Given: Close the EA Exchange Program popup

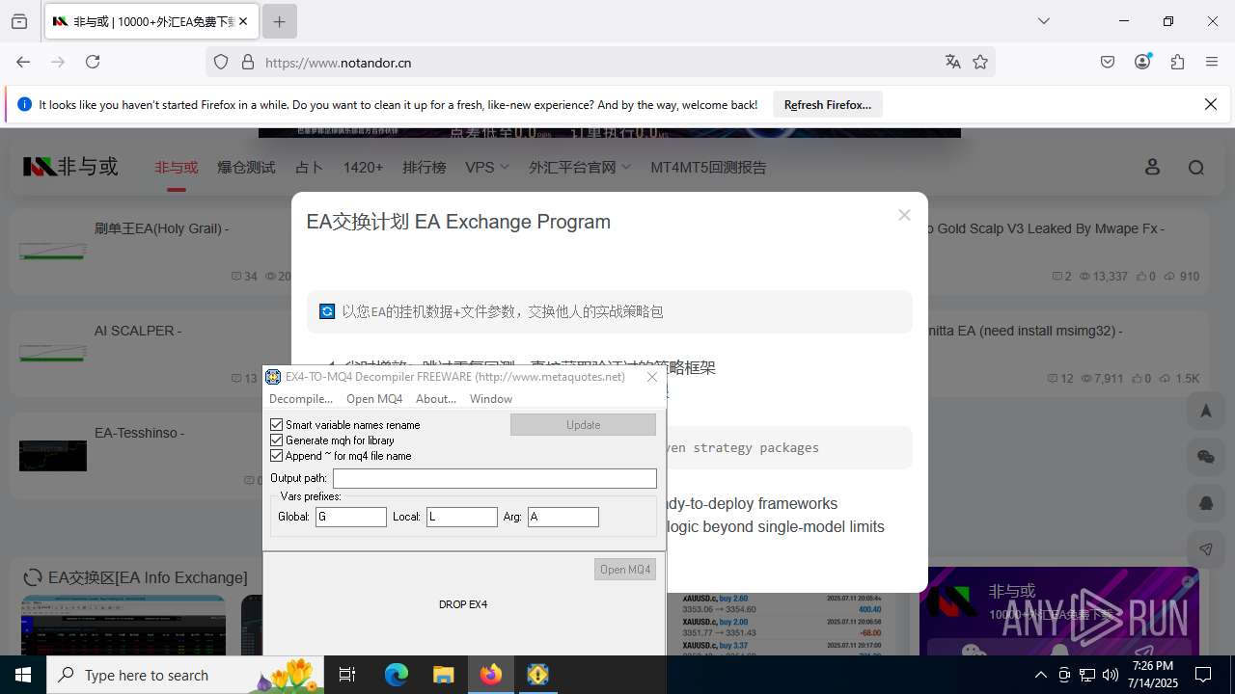Looking at the screenshot, I should (904, 215).
